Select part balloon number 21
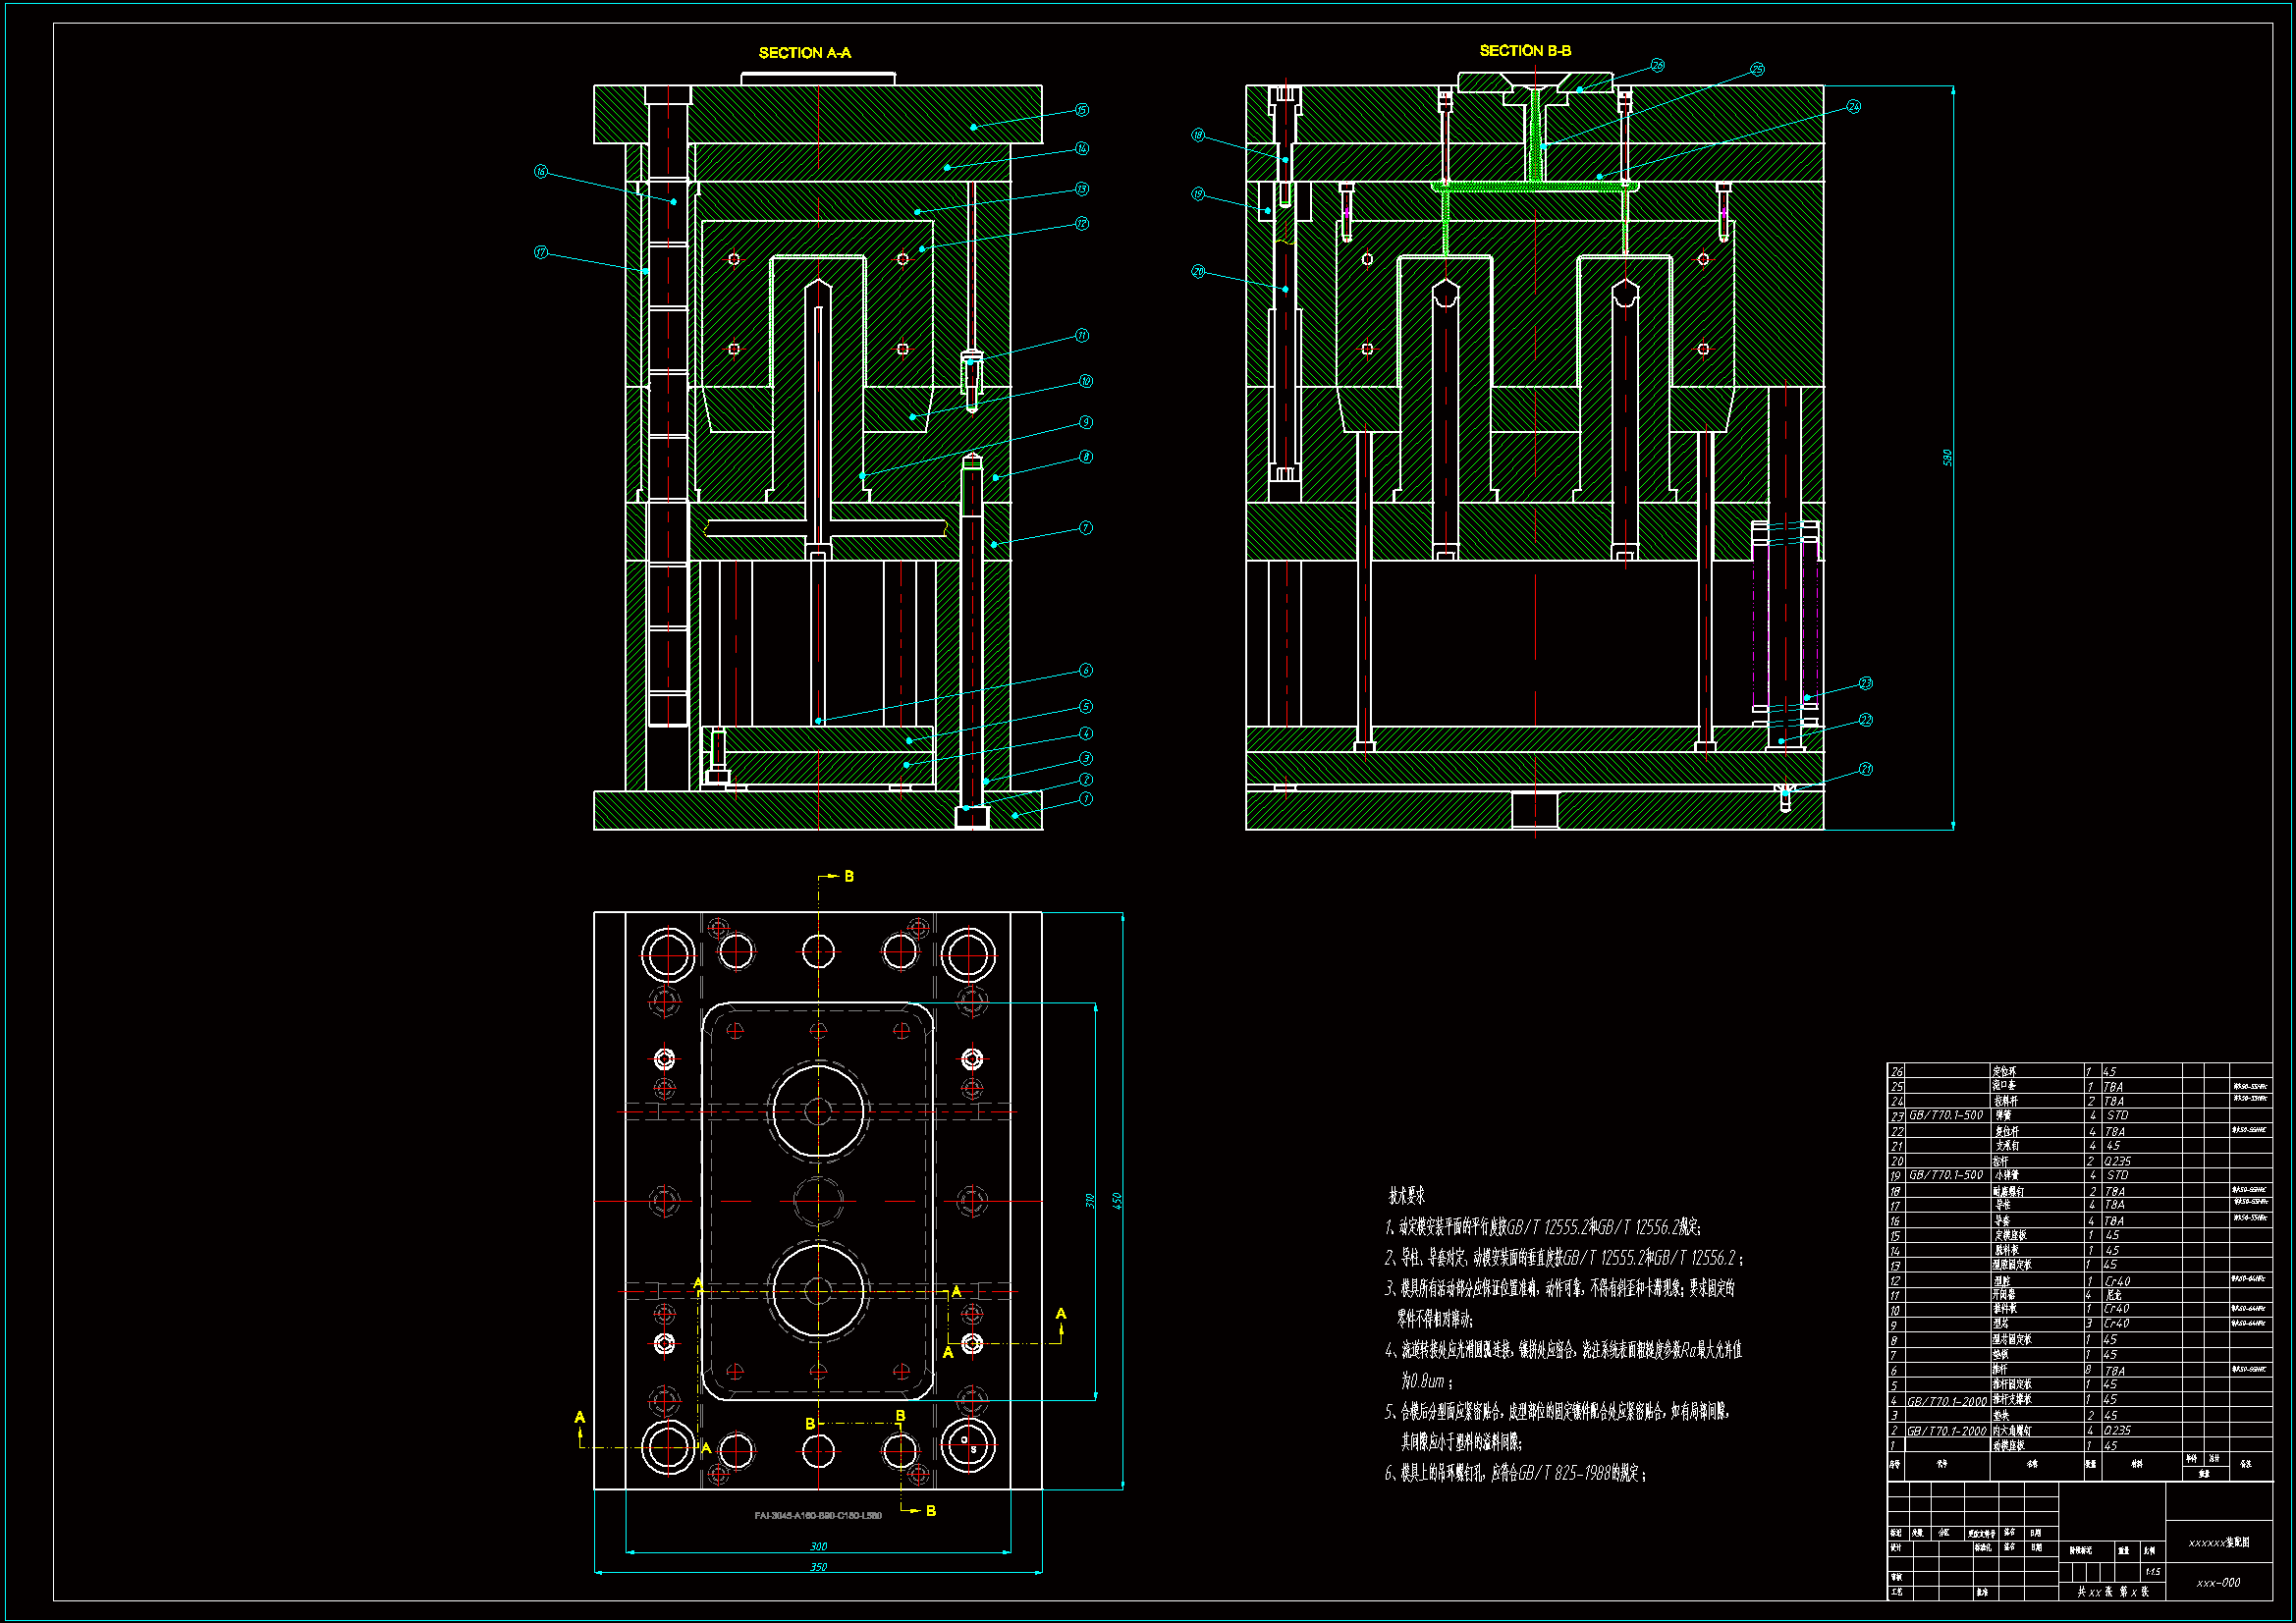The width and height of the screenshot is (2296, 1623). point(1865,769)
